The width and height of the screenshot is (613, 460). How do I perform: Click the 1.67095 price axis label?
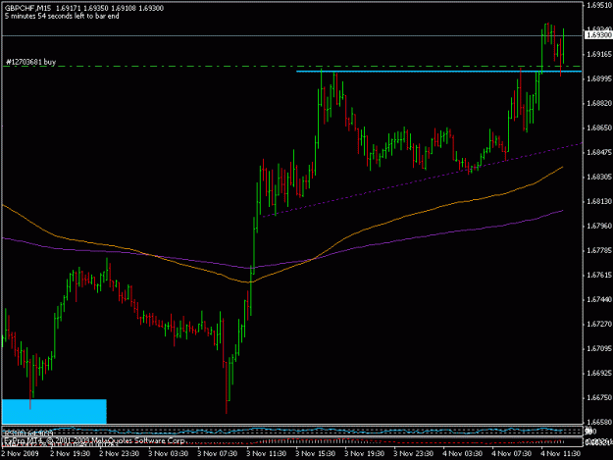(x=599, y=348)
